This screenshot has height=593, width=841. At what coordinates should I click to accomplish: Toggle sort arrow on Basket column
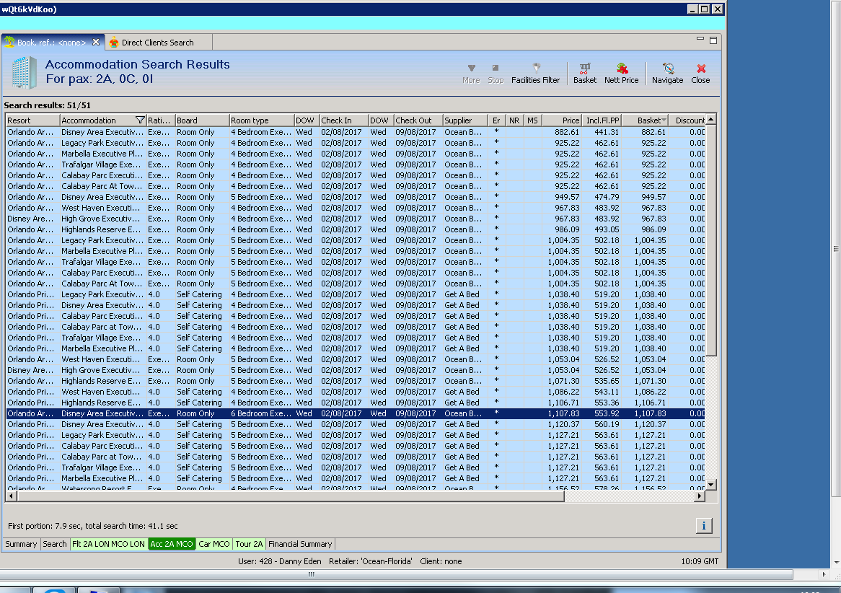[664, 120]
